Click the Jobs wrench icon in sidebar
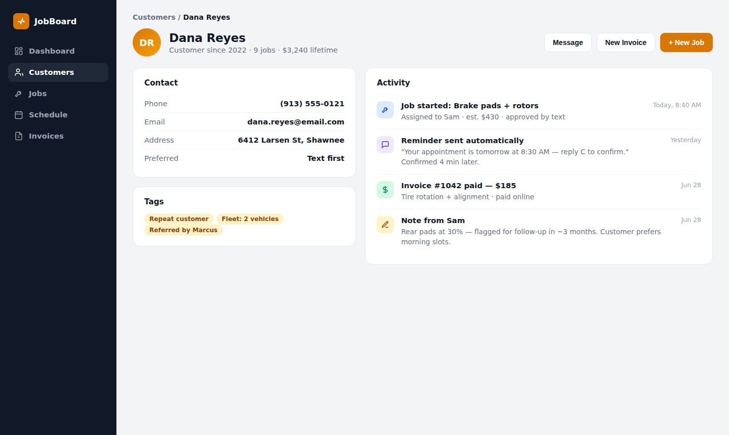 tap(19, 94)
